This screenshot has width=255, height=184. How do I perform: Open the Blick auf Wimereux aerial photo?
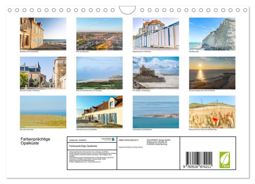click(x=99, y=34)
